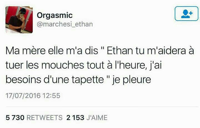Click the word 'tapette' in the tweet
The image size is (200, 128).
pyautogui.click(x=87, y=80)
